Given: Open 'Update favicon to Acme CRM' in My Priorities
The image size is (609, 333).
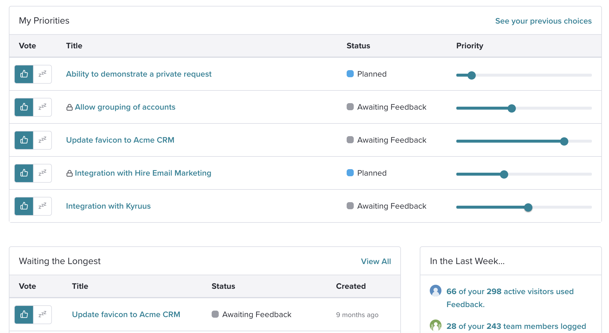Looking at the screenshot, I should pyautogui.click(x=120, y=140).
